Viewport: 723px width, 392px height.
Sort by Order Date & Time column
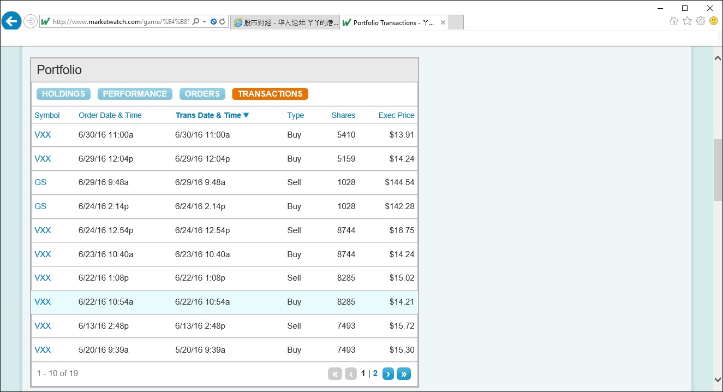[x=110, y=115]
